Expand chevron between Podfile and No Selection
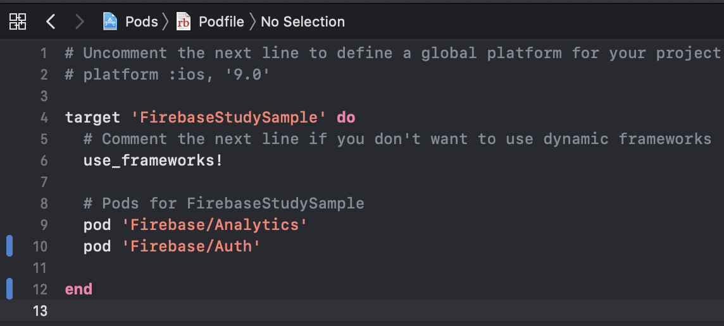This screenshot has height=326, width=724. 252,21
